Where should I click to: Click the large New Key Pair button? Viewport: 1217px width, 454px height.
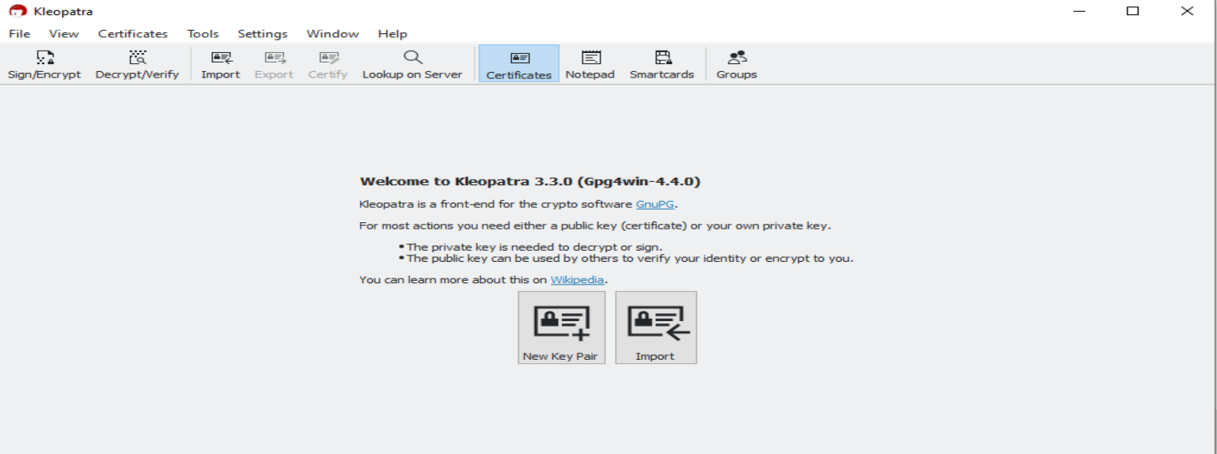point(561,327)
